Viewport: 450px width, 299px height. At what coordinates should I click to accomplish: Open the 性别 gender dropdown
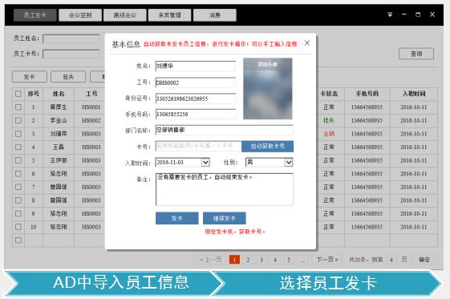coord(289,163)
